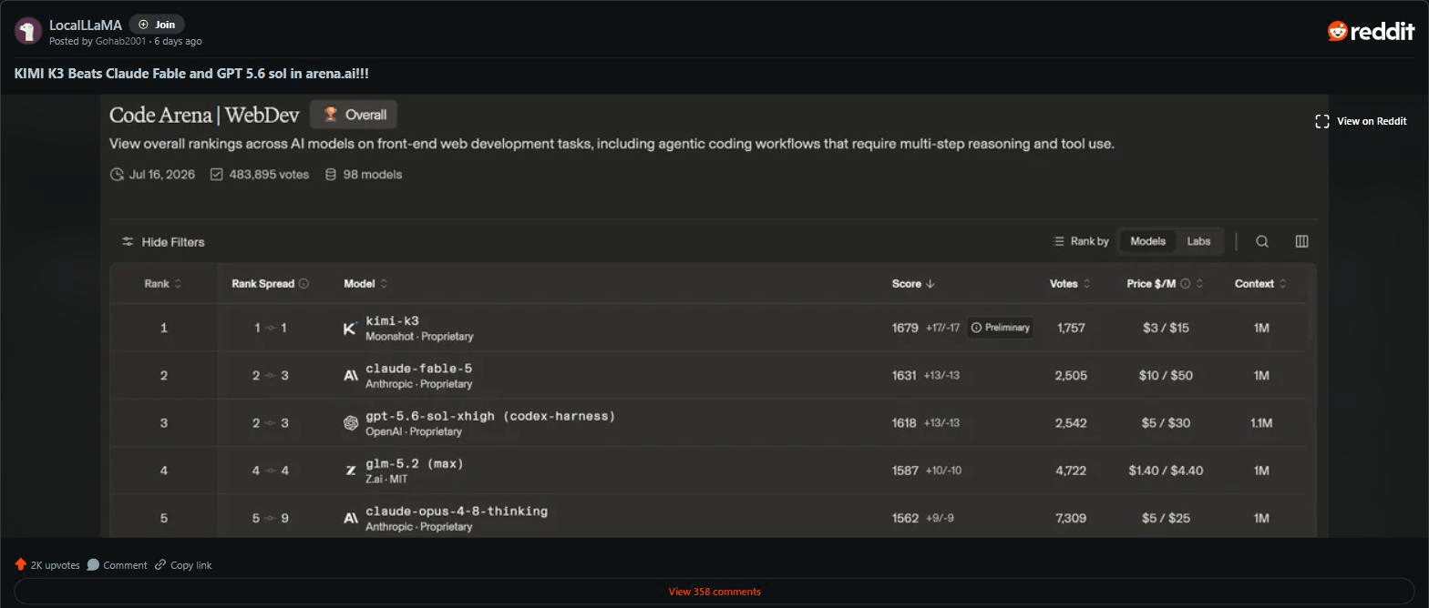Click the Rank Spread column header label

(x=262, y=284)
